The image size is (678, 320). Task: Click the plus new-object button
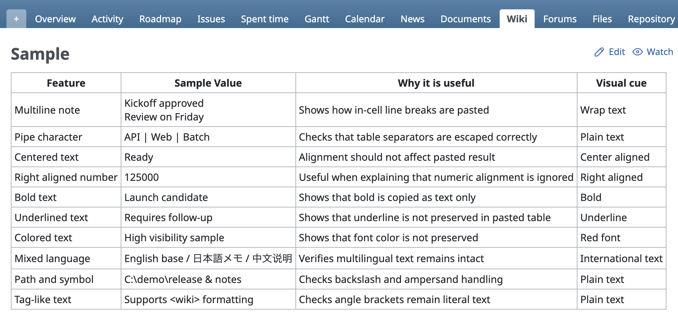point(16,19)
